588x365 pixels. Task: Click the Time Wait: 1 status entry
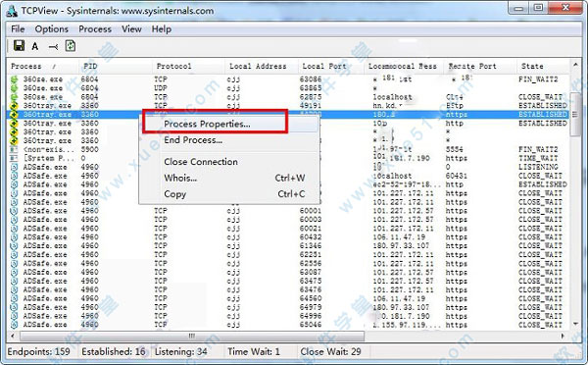coord(254,352)
